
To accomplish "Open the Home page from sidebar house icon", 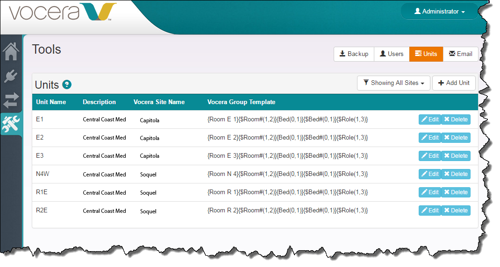I will coord(11,51).
